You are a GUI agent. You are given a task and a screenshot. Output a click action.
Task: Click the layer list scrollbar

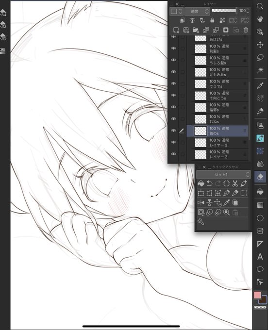[x=250, y=111]
